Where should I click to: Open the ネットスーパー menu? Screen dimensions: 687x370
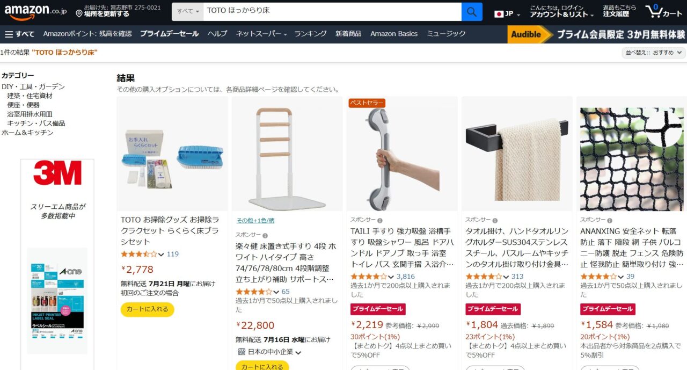click(261, 34)
